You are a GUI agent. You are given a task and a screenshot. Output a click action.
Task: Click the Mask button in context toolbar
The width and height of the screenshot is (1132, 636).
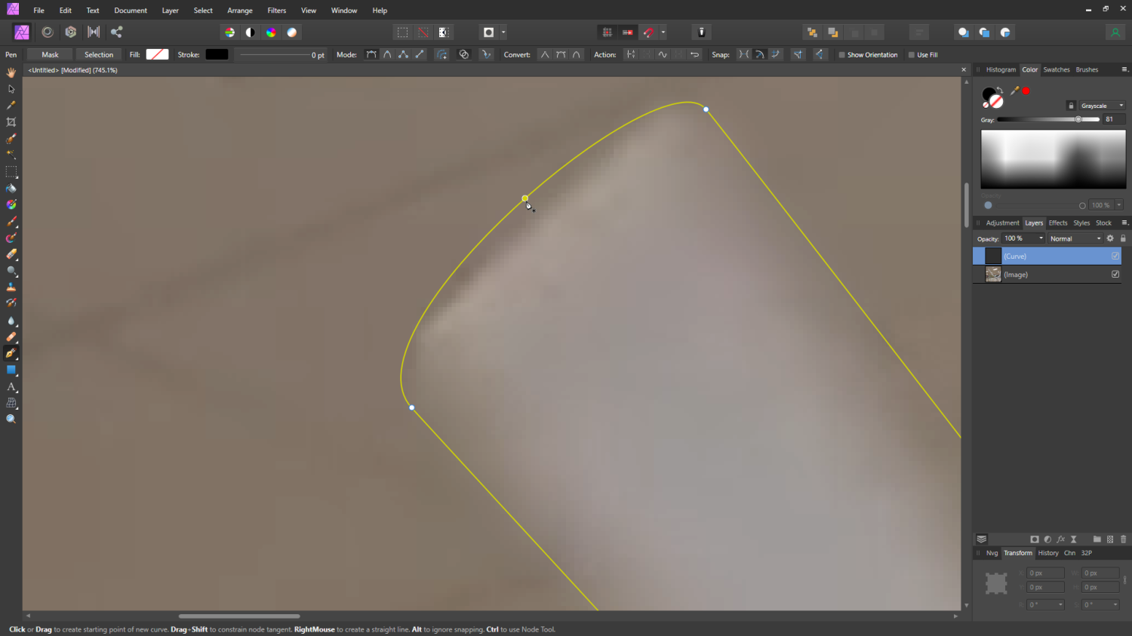point(49,54)
